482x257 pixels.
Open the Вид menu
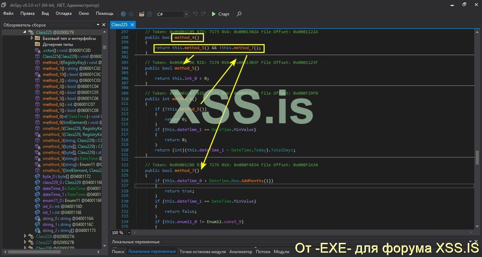[45, 13]
